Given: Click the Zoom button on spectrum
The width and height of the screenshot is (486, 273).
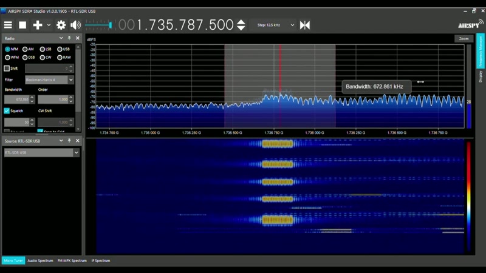Looking at the screenshot, I should pos(464,39).
